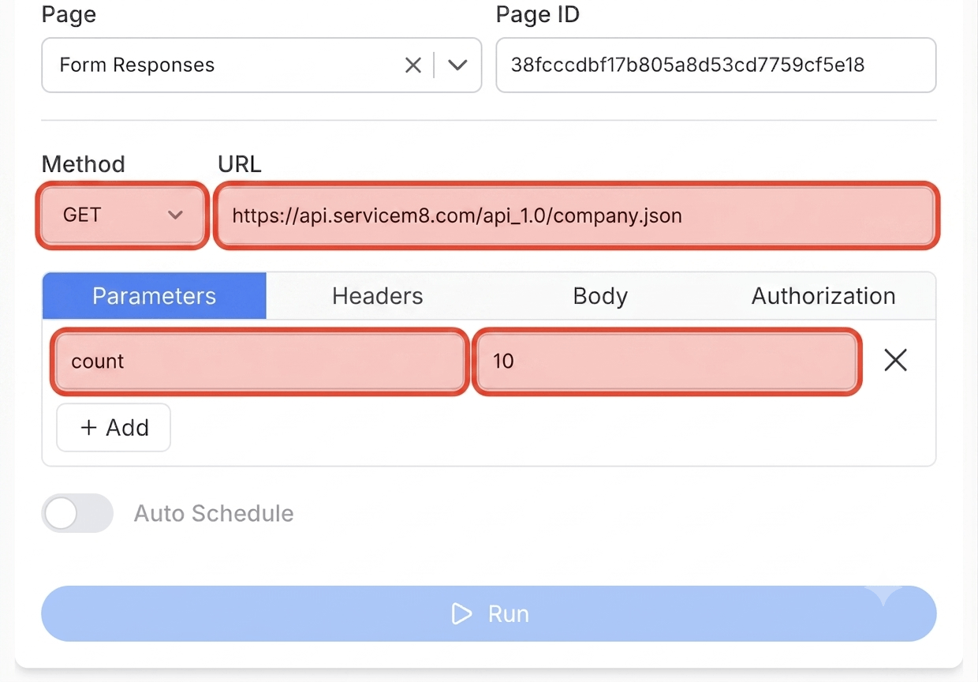Click the Page ID input field
This screenshot has width=978, height=682.
(716, 65)
